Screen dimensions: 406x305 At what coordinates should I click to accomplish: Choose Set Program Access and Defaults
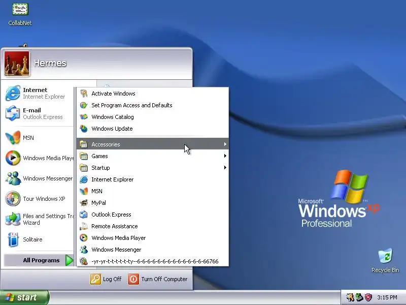click(153, 105)
